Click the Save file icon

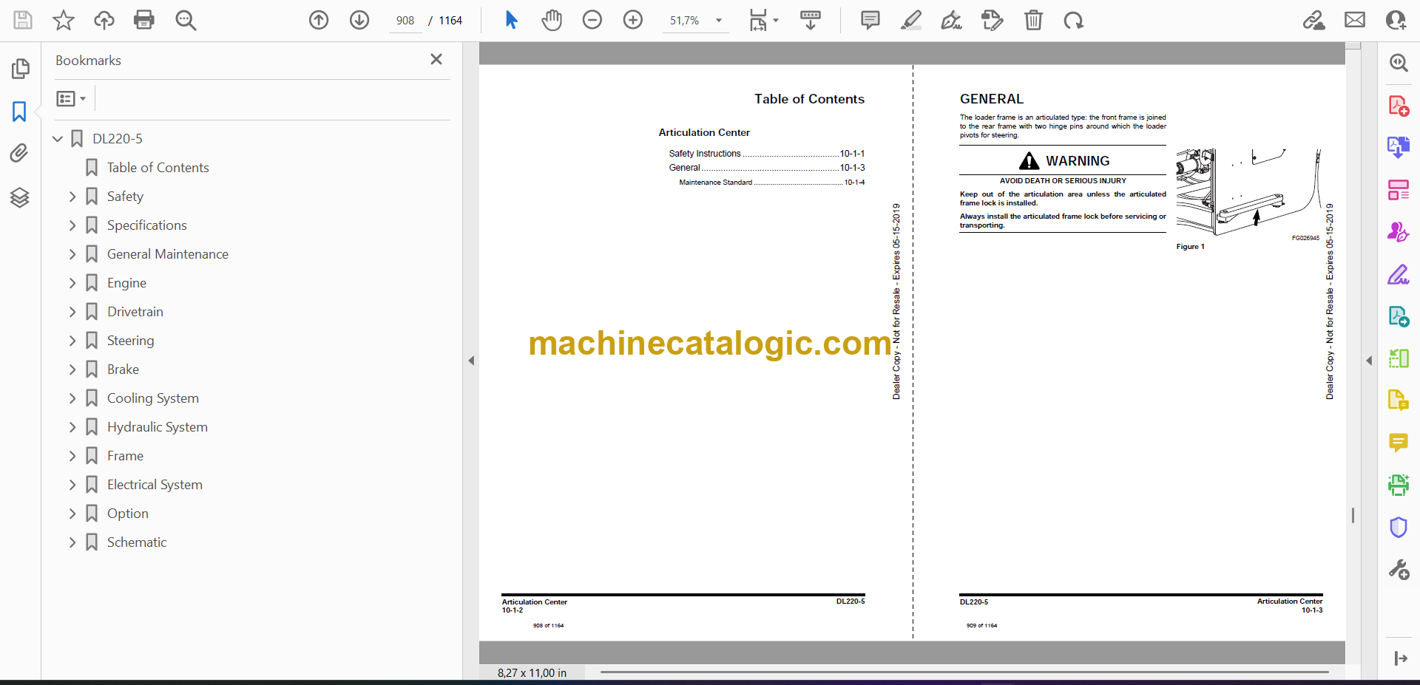[23, 20]
